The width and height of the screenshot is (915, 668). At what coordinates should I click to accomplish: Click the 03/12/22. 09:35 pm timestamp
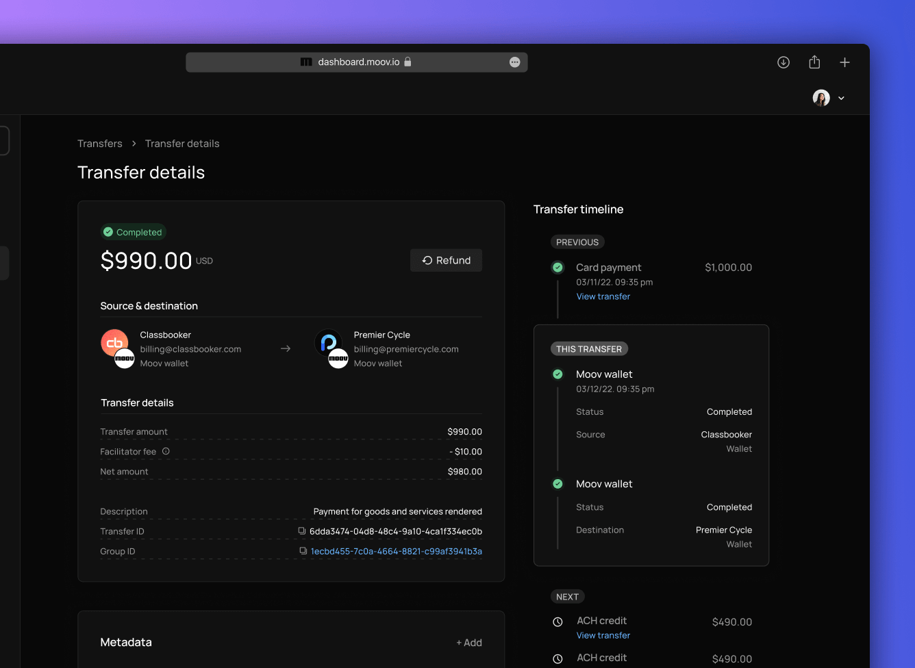pos(615,389)
